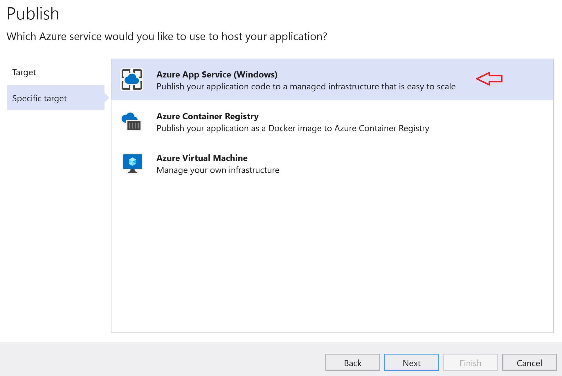
Task: Click 'Publish your application code' description
Action: [x=306, y=86]
